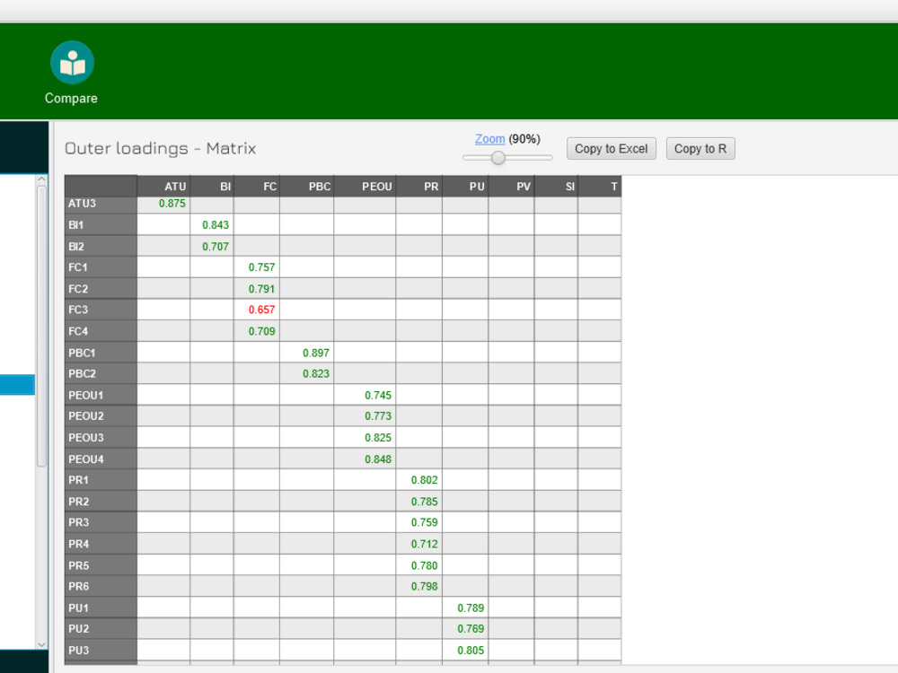898x673 pixels.
Task: Select the FC3 row label
Action: pyautogui.click(x=77, y=310)
